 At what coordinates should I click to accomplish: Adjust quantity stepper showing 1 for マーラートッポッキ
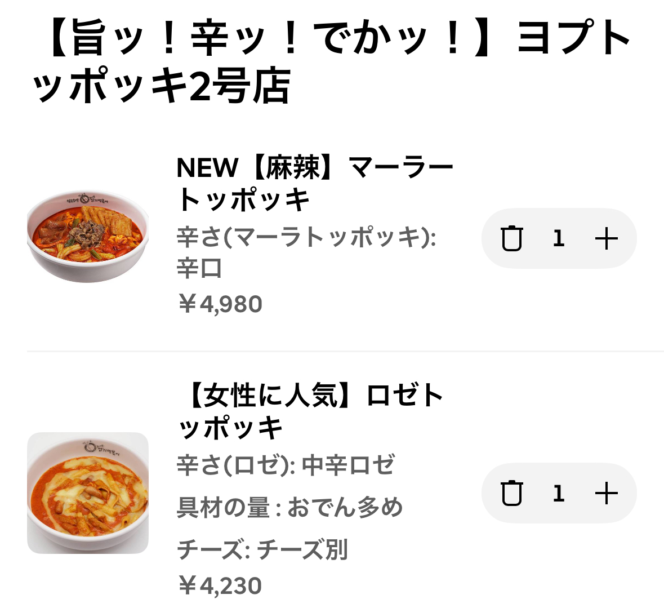(559, 238)
